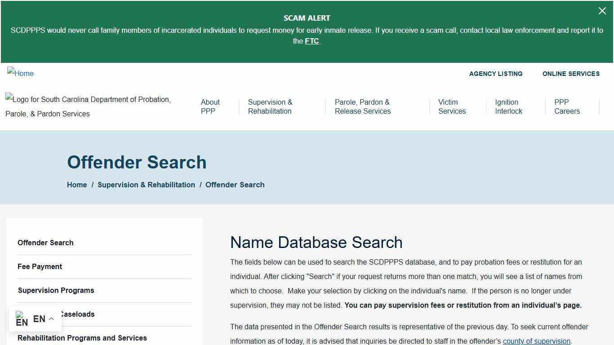This screenshot has height=345, width=614.
Task: Open the Fee Payment page
Action: point(40,266)
